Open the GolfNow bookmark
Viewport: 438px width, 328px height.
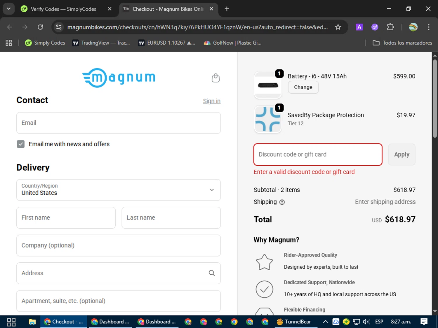pyautogui.click(x=232, y=43)
